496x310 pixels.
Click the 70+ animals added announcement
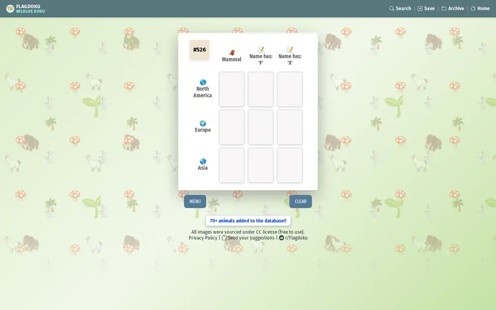[248, 221]
